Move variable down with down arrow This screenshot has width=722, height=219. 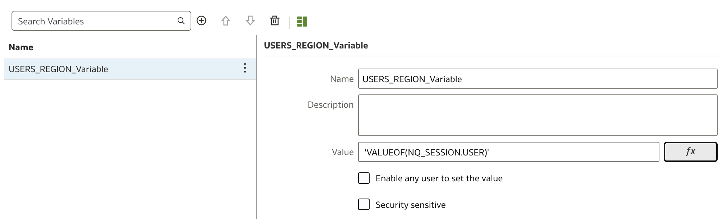pos(250,21)
